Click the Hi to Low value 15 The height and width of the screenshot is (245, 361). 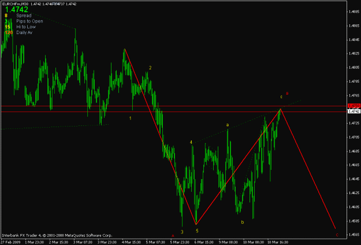tap(8, 27)
